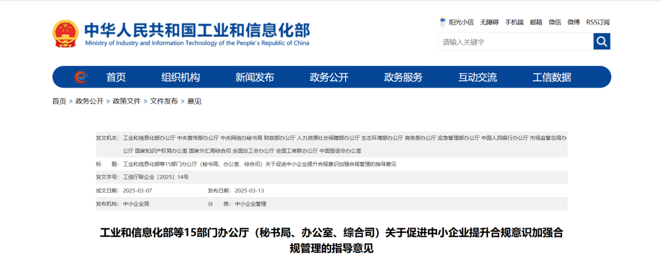The image size is (662, 265).
Task: Navigate to 互动交流 section
Action: [477, 77]
